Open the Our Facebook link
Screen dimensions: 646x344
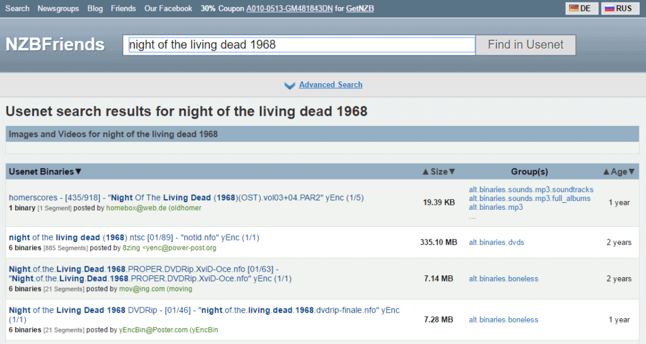click(168, 8)
